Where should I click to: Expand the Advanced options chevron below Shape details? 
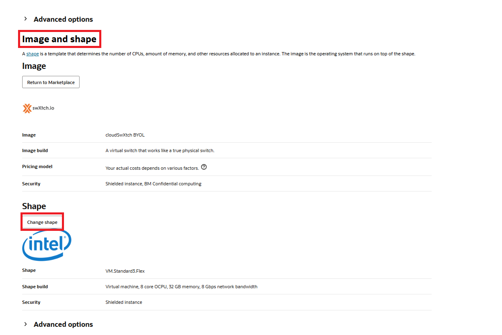(25, 324)
